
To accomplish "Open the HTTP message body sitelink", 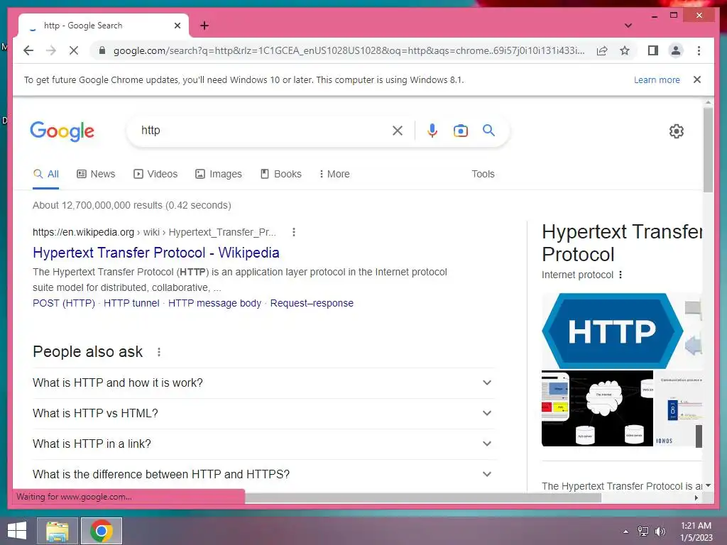I will pos(214,303).
